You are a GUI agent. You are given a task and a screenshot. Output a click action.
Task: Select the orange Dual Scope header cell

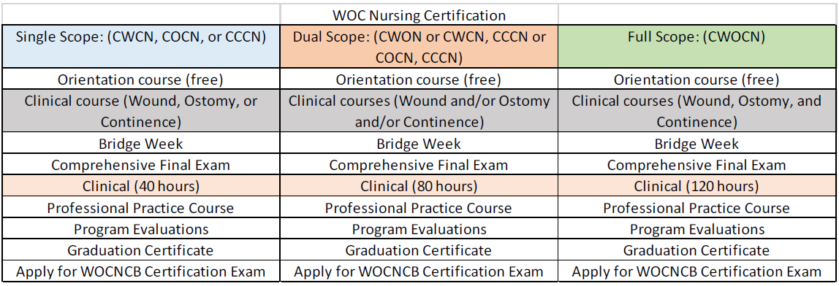point(419,47)
